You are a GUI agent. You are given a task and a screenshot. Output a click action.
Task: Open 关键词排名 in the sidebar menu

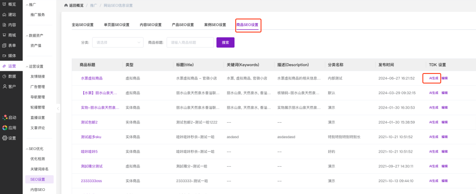[x=39, y=169]
